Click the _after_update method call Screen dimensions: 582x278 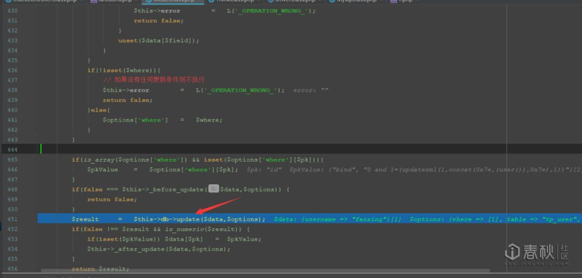(x=139, y=249)
